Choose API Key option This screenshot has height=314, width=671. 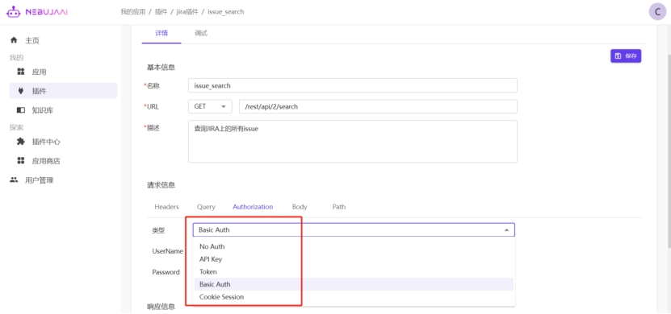point(354,259)
